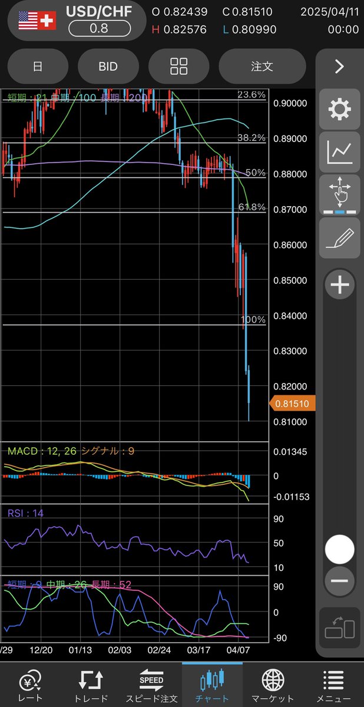Screen dimensions: 364x707
Task: Tap the 0.90000 price axis label
Action: [290, 103]
